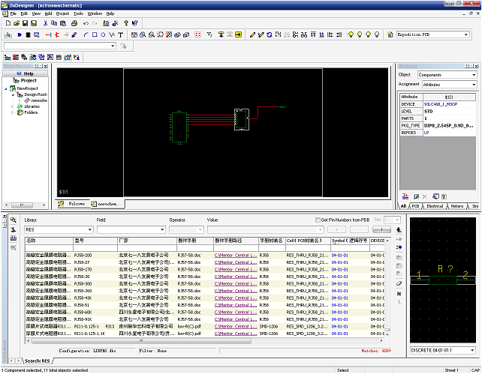This screenshot has height=374, width=482.
Task: Select the Text tool (T) icon
Action: click(x=121, y=34)
